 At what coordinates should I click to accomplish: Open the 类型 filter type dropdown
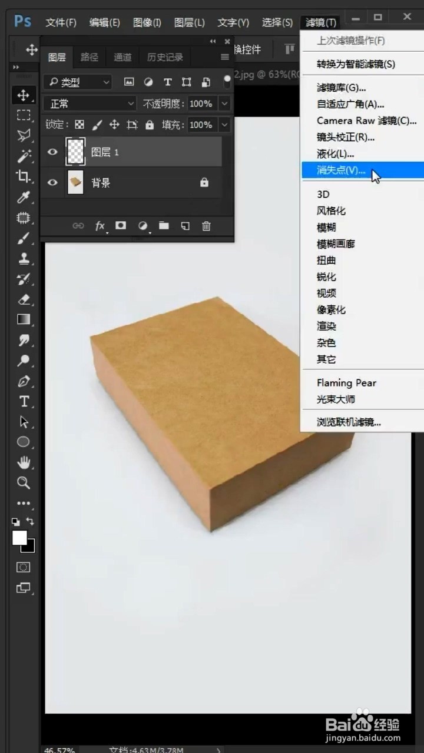[77, 82]
